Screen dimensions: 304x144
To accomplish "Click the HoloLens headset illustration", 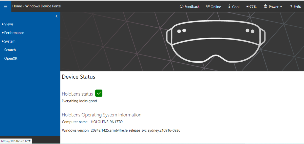I will (x=216, y=41).
